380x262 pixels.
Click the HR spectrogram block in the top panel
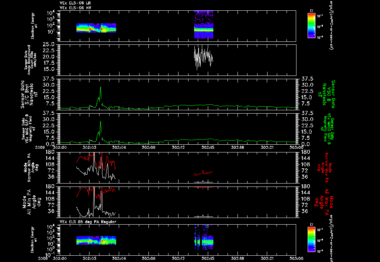(x=204, y=24)
